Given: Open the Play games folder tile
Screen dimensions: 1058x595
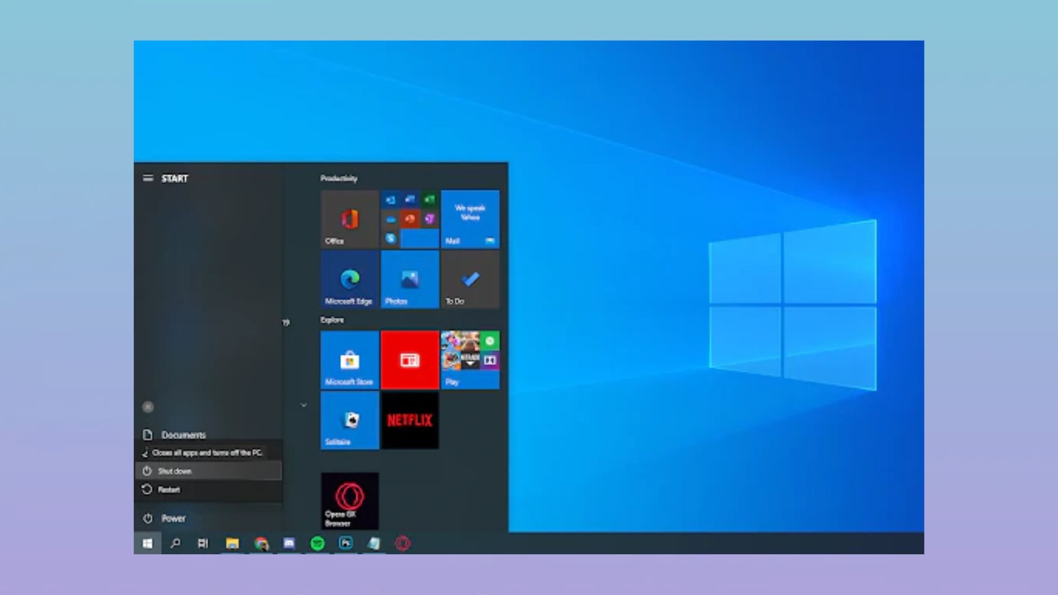Looking at the screenshot, I should 470,360.
